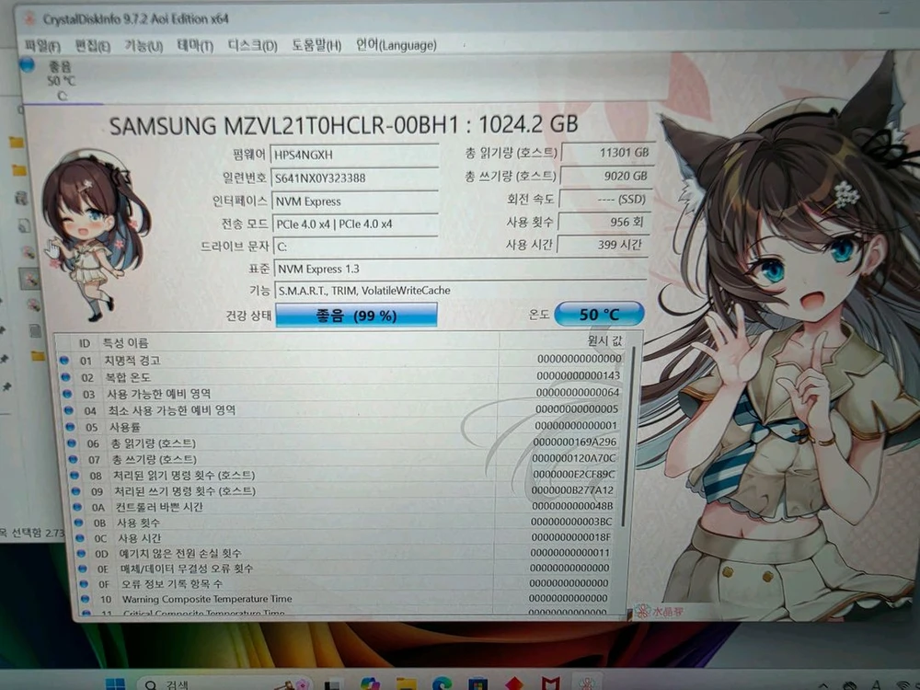Click the blue health orb in drive tab
920x690 pixels.
click(27, 64)
